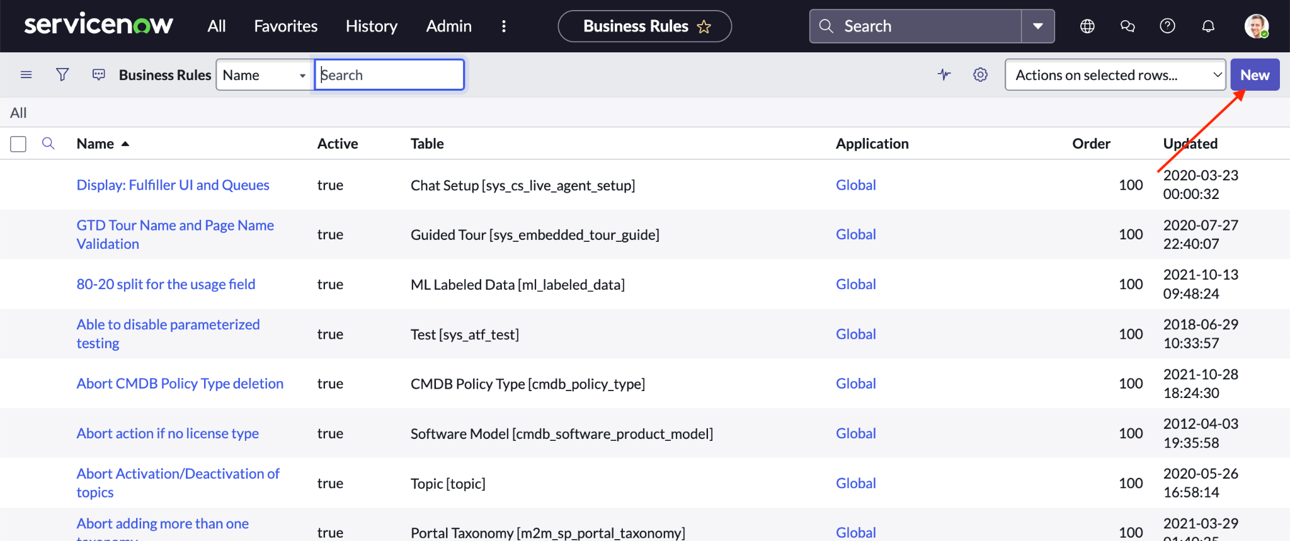Image resolution: width=1290 pixels, height=541 pixels.
Task: Expand the global search options arrow
Action: (1037, 26)
